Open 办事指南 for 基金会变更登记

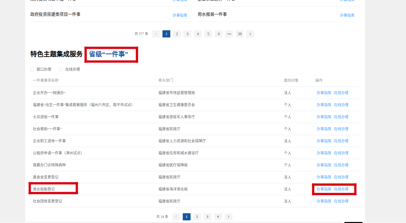click(324, 177)
